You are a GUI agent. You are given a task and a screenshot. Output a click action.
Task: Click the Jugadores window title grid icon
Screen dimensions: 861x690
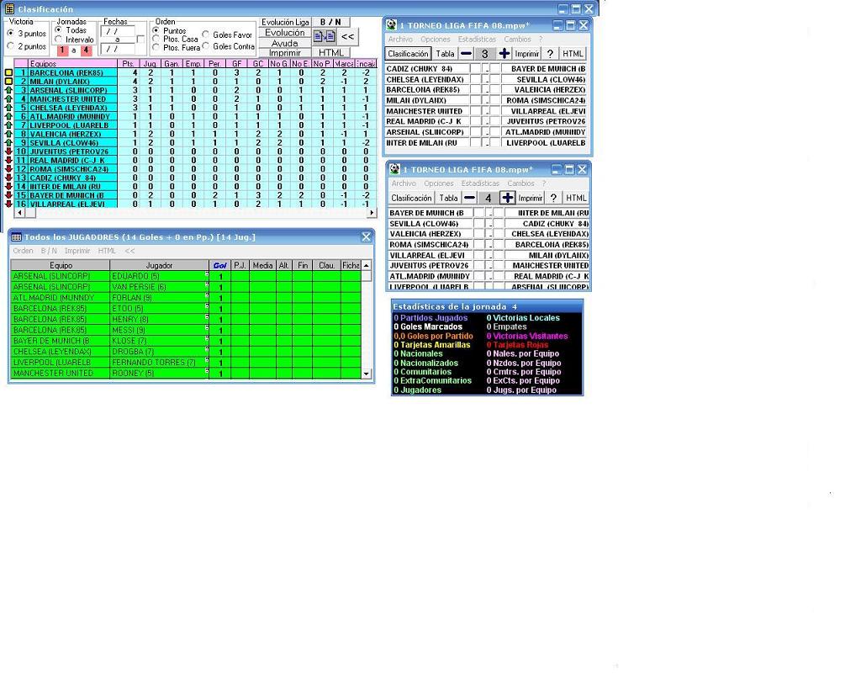(16, 237)
